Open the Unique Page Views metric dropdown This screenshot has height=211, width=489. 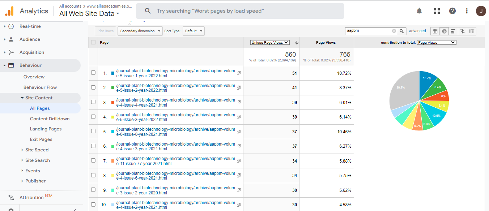[270, 43]
